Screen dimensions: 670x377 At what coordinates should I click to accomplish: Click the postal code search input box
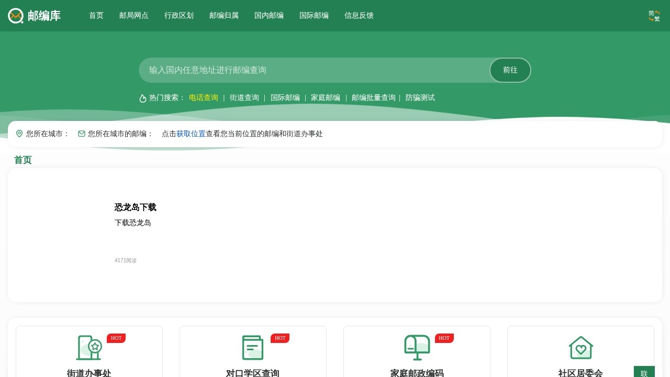pyautogui.click(x=314, y=70)
